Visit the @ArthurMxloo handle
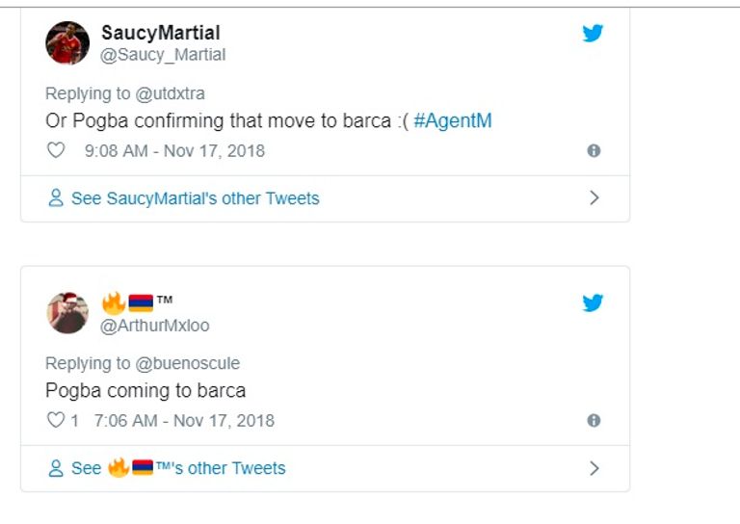This screenshot has height=524, width=740. tap(155, 326)
